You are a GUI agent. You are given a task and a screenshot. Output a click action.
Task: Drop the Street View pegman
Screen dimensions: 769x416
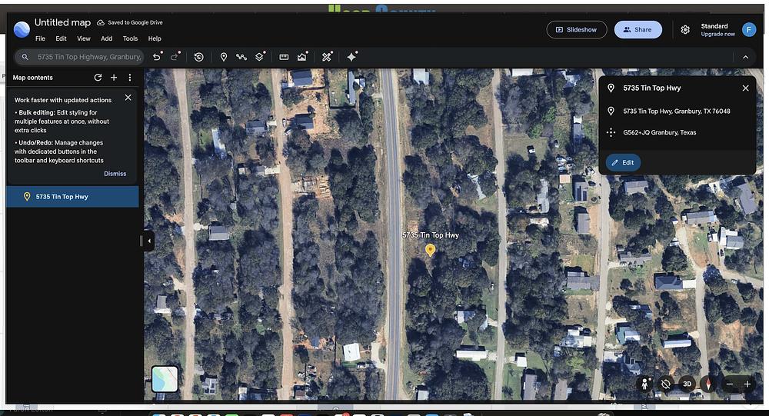(x=644, y=384)
